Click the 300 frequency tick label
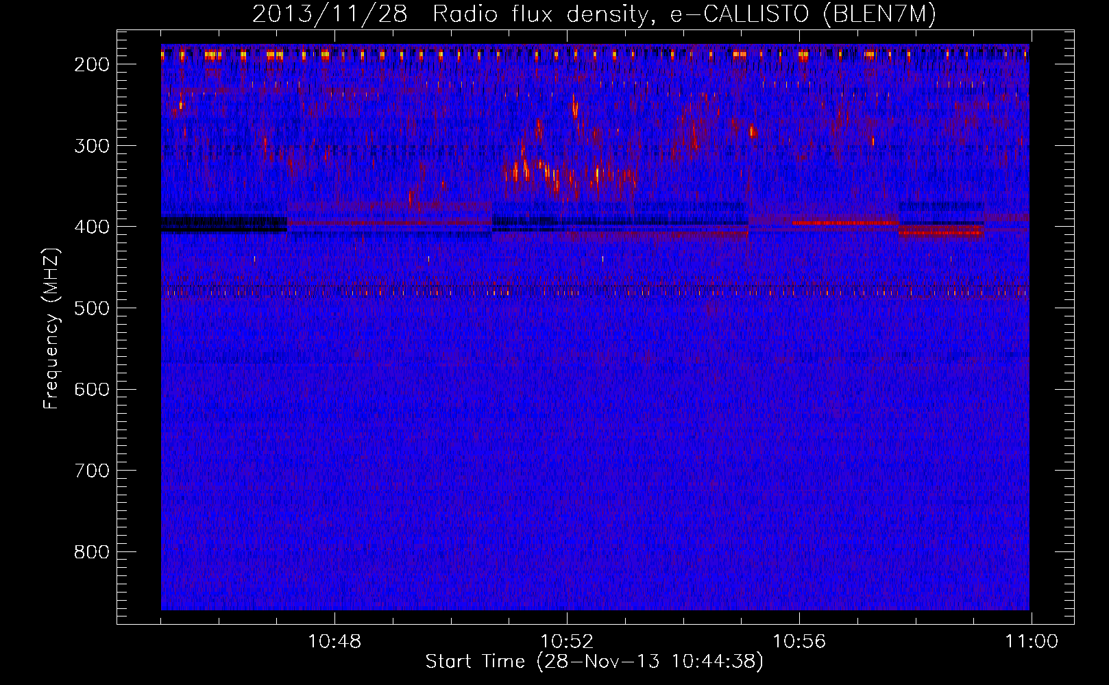The height and width of the screenshot is (685, 1109). click(92, 146)
